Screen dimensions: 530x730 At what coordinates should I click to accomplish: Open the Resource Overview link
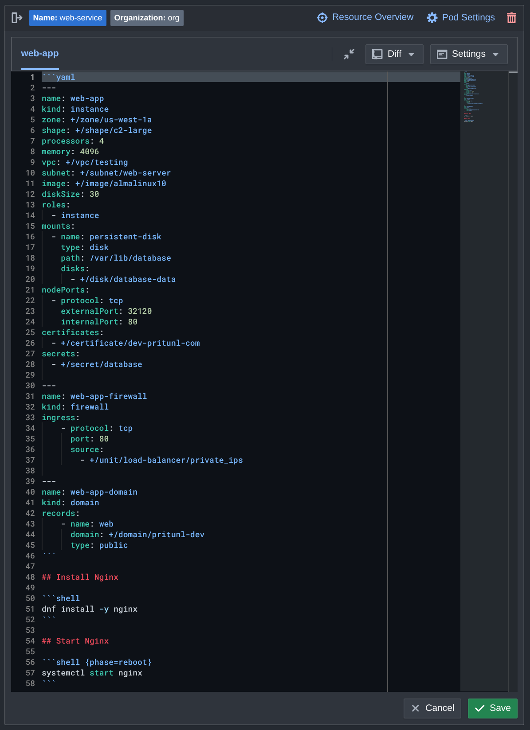(x=373, y=17)
